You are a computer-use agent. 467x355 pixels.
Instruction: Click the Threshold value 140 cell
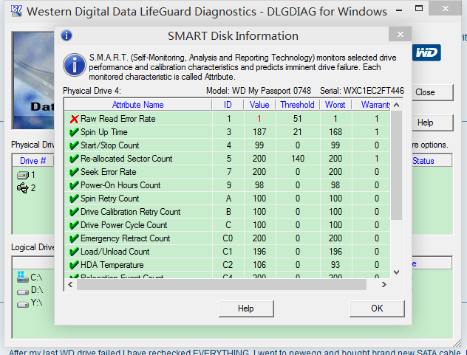[298, 159]
